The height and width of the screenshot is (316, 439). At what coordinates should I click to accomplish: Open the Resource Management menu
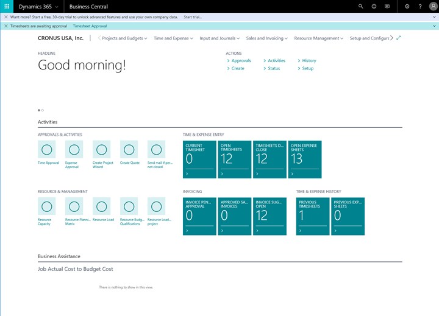point(319,38)
